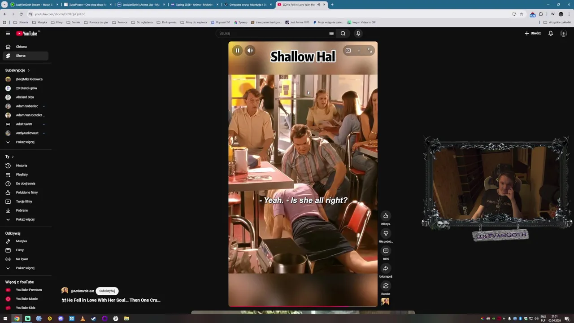Open the YouTube hamburger guide menu

8,33
